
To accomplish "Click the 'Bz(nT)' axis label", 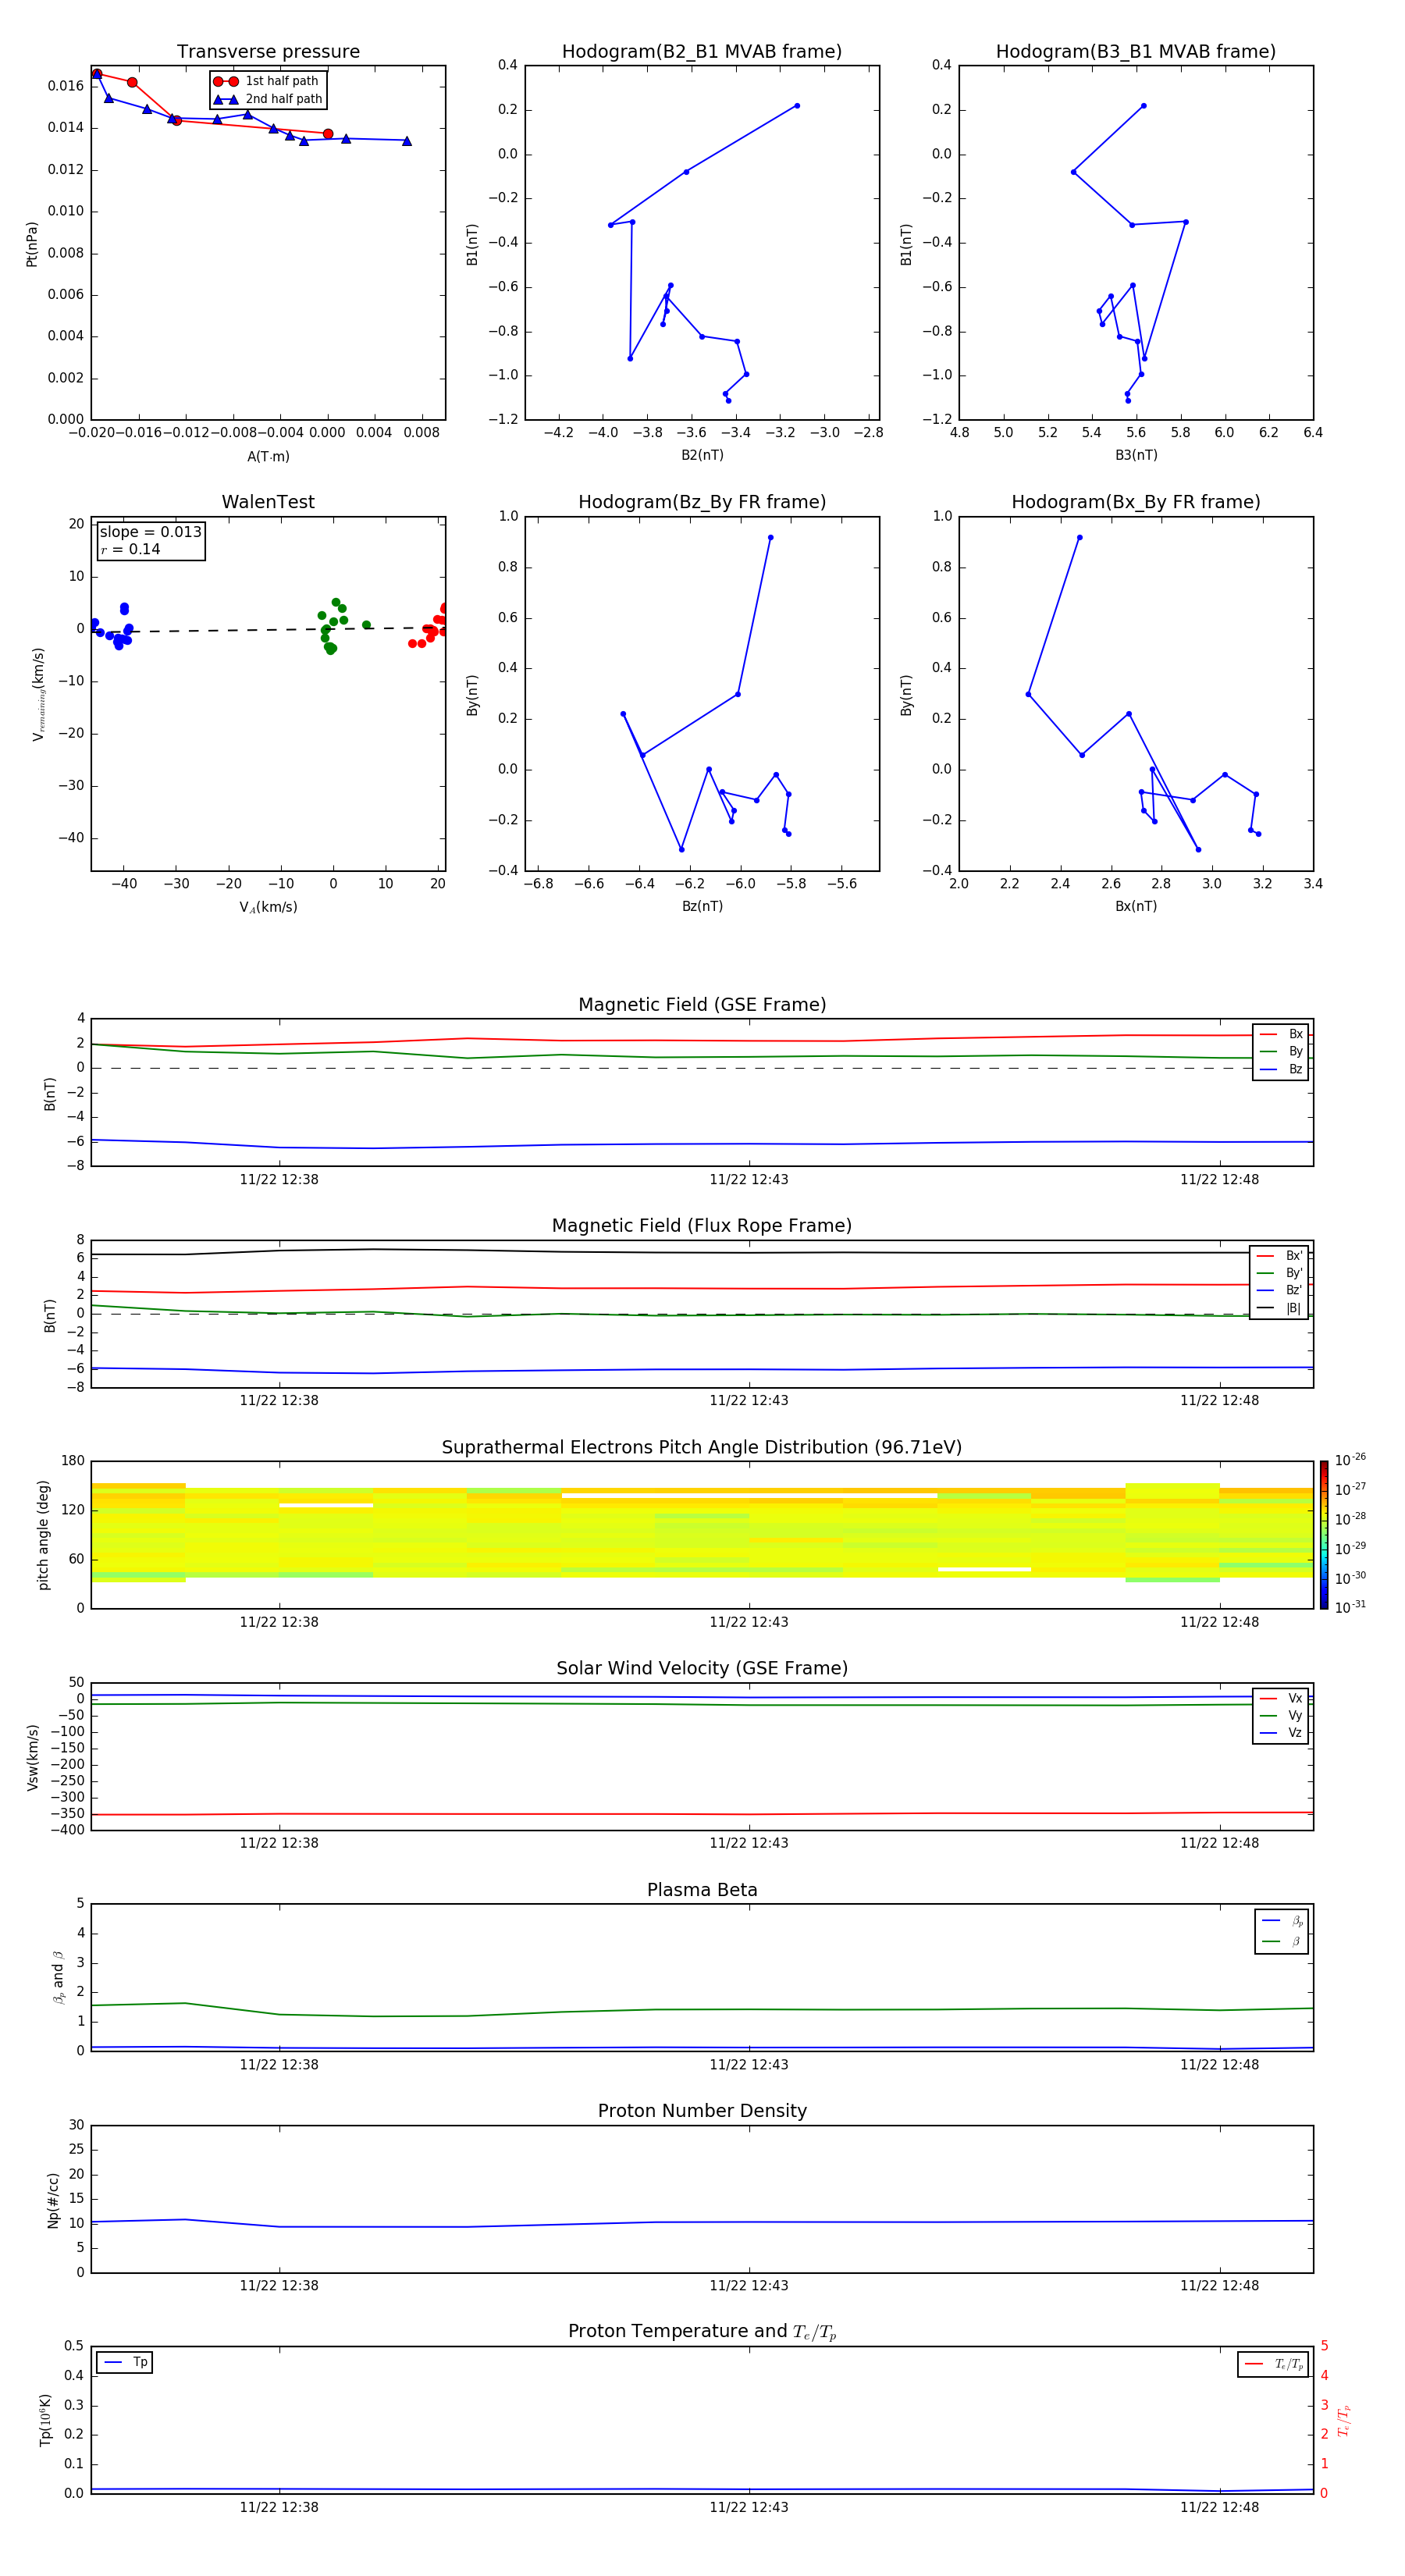I will [x=702, y=906].
